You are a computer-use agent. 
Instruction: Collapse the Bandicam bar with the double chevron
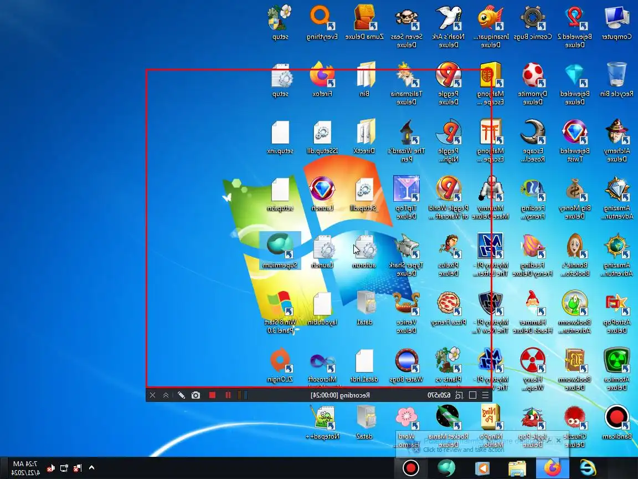[x=166, y=395]
